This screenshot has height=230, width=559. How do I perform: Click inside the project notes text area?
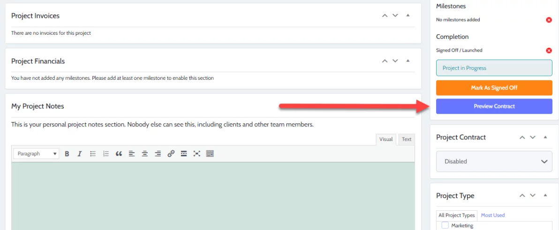pos(213,196)
